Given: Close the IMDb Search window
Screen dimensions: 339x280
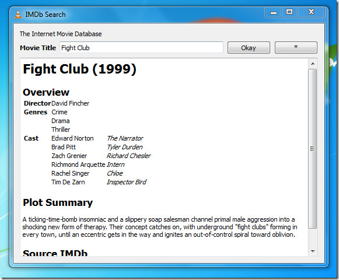Looking at the screenshot, I should (311, 12).
